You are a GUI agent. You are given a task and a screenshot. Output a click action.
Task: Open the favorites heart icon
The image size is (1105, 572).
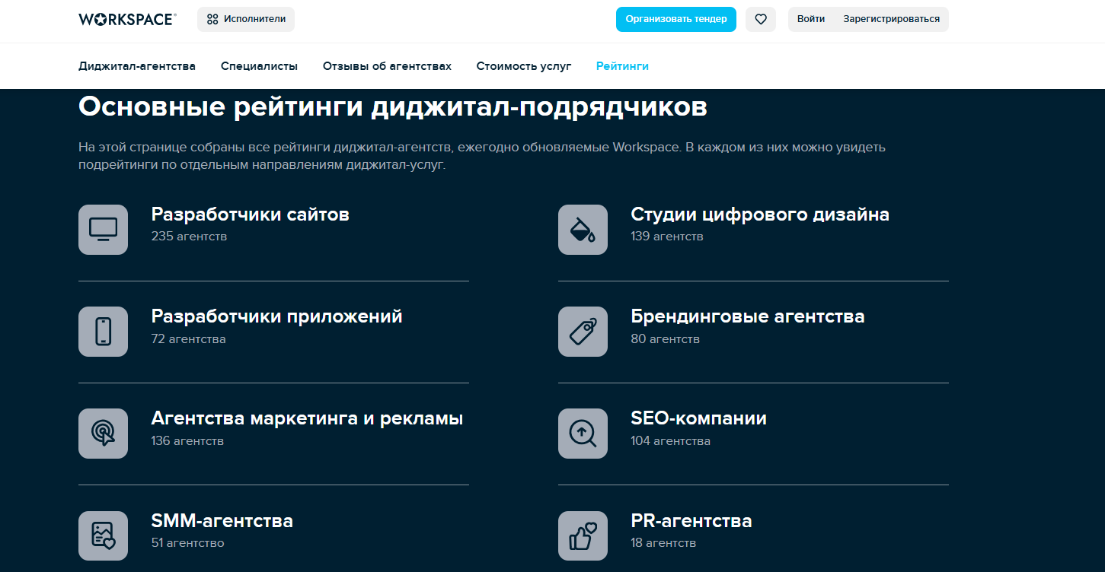(x=760, y=19)
